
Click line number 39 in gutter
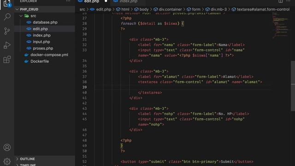pyautogui.click(x=84, y=87)
